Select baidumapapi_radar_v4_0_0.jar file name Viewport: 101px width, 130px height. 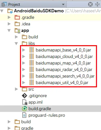click(64, 70)
